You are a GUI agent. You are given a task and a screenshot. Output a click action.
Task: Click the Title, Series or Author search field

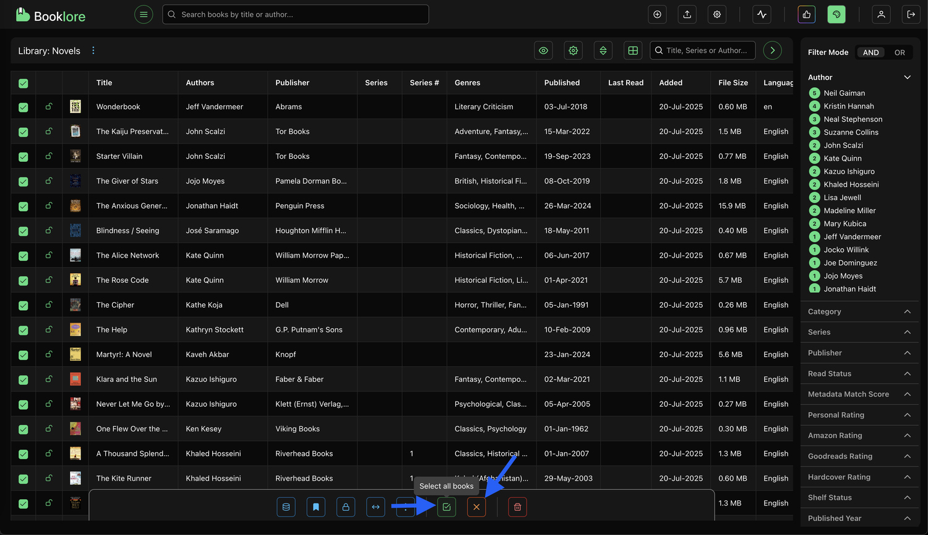tap(702, 50)
